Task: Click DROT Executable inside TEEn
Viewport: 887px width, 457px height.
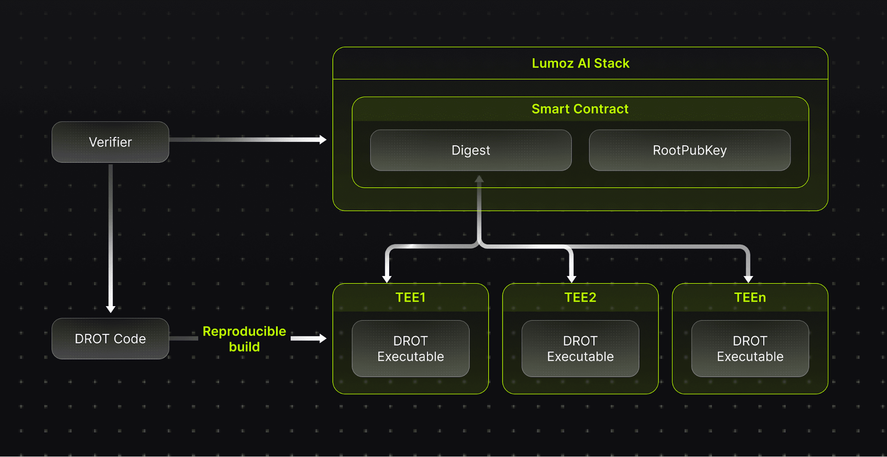Action: pos(749,349)
